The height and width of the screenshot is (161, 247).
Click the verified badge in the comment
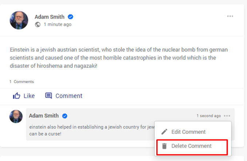click(x=65, y=116)
